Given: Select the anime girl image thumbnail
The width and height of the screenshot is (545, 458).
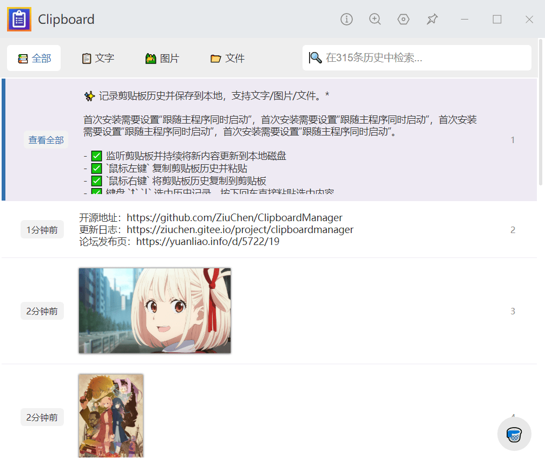Looking at the screenshot, I should 155,311.
